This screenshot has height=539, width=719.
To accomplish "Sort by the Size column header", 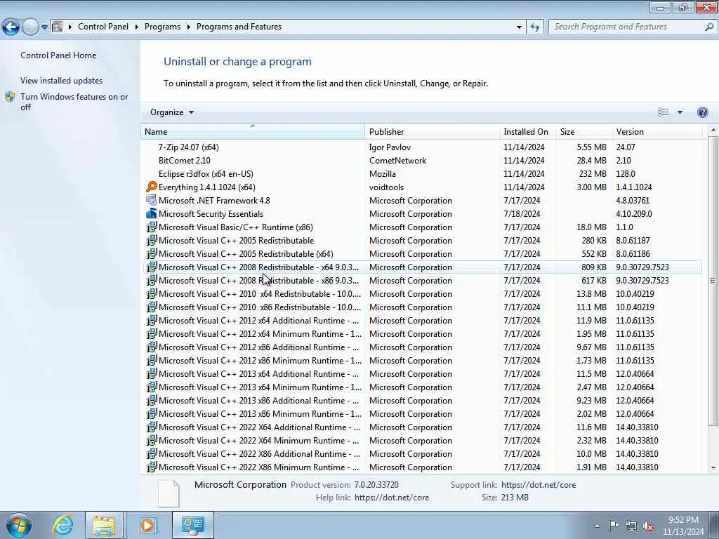I will click(x=583, y=132).
